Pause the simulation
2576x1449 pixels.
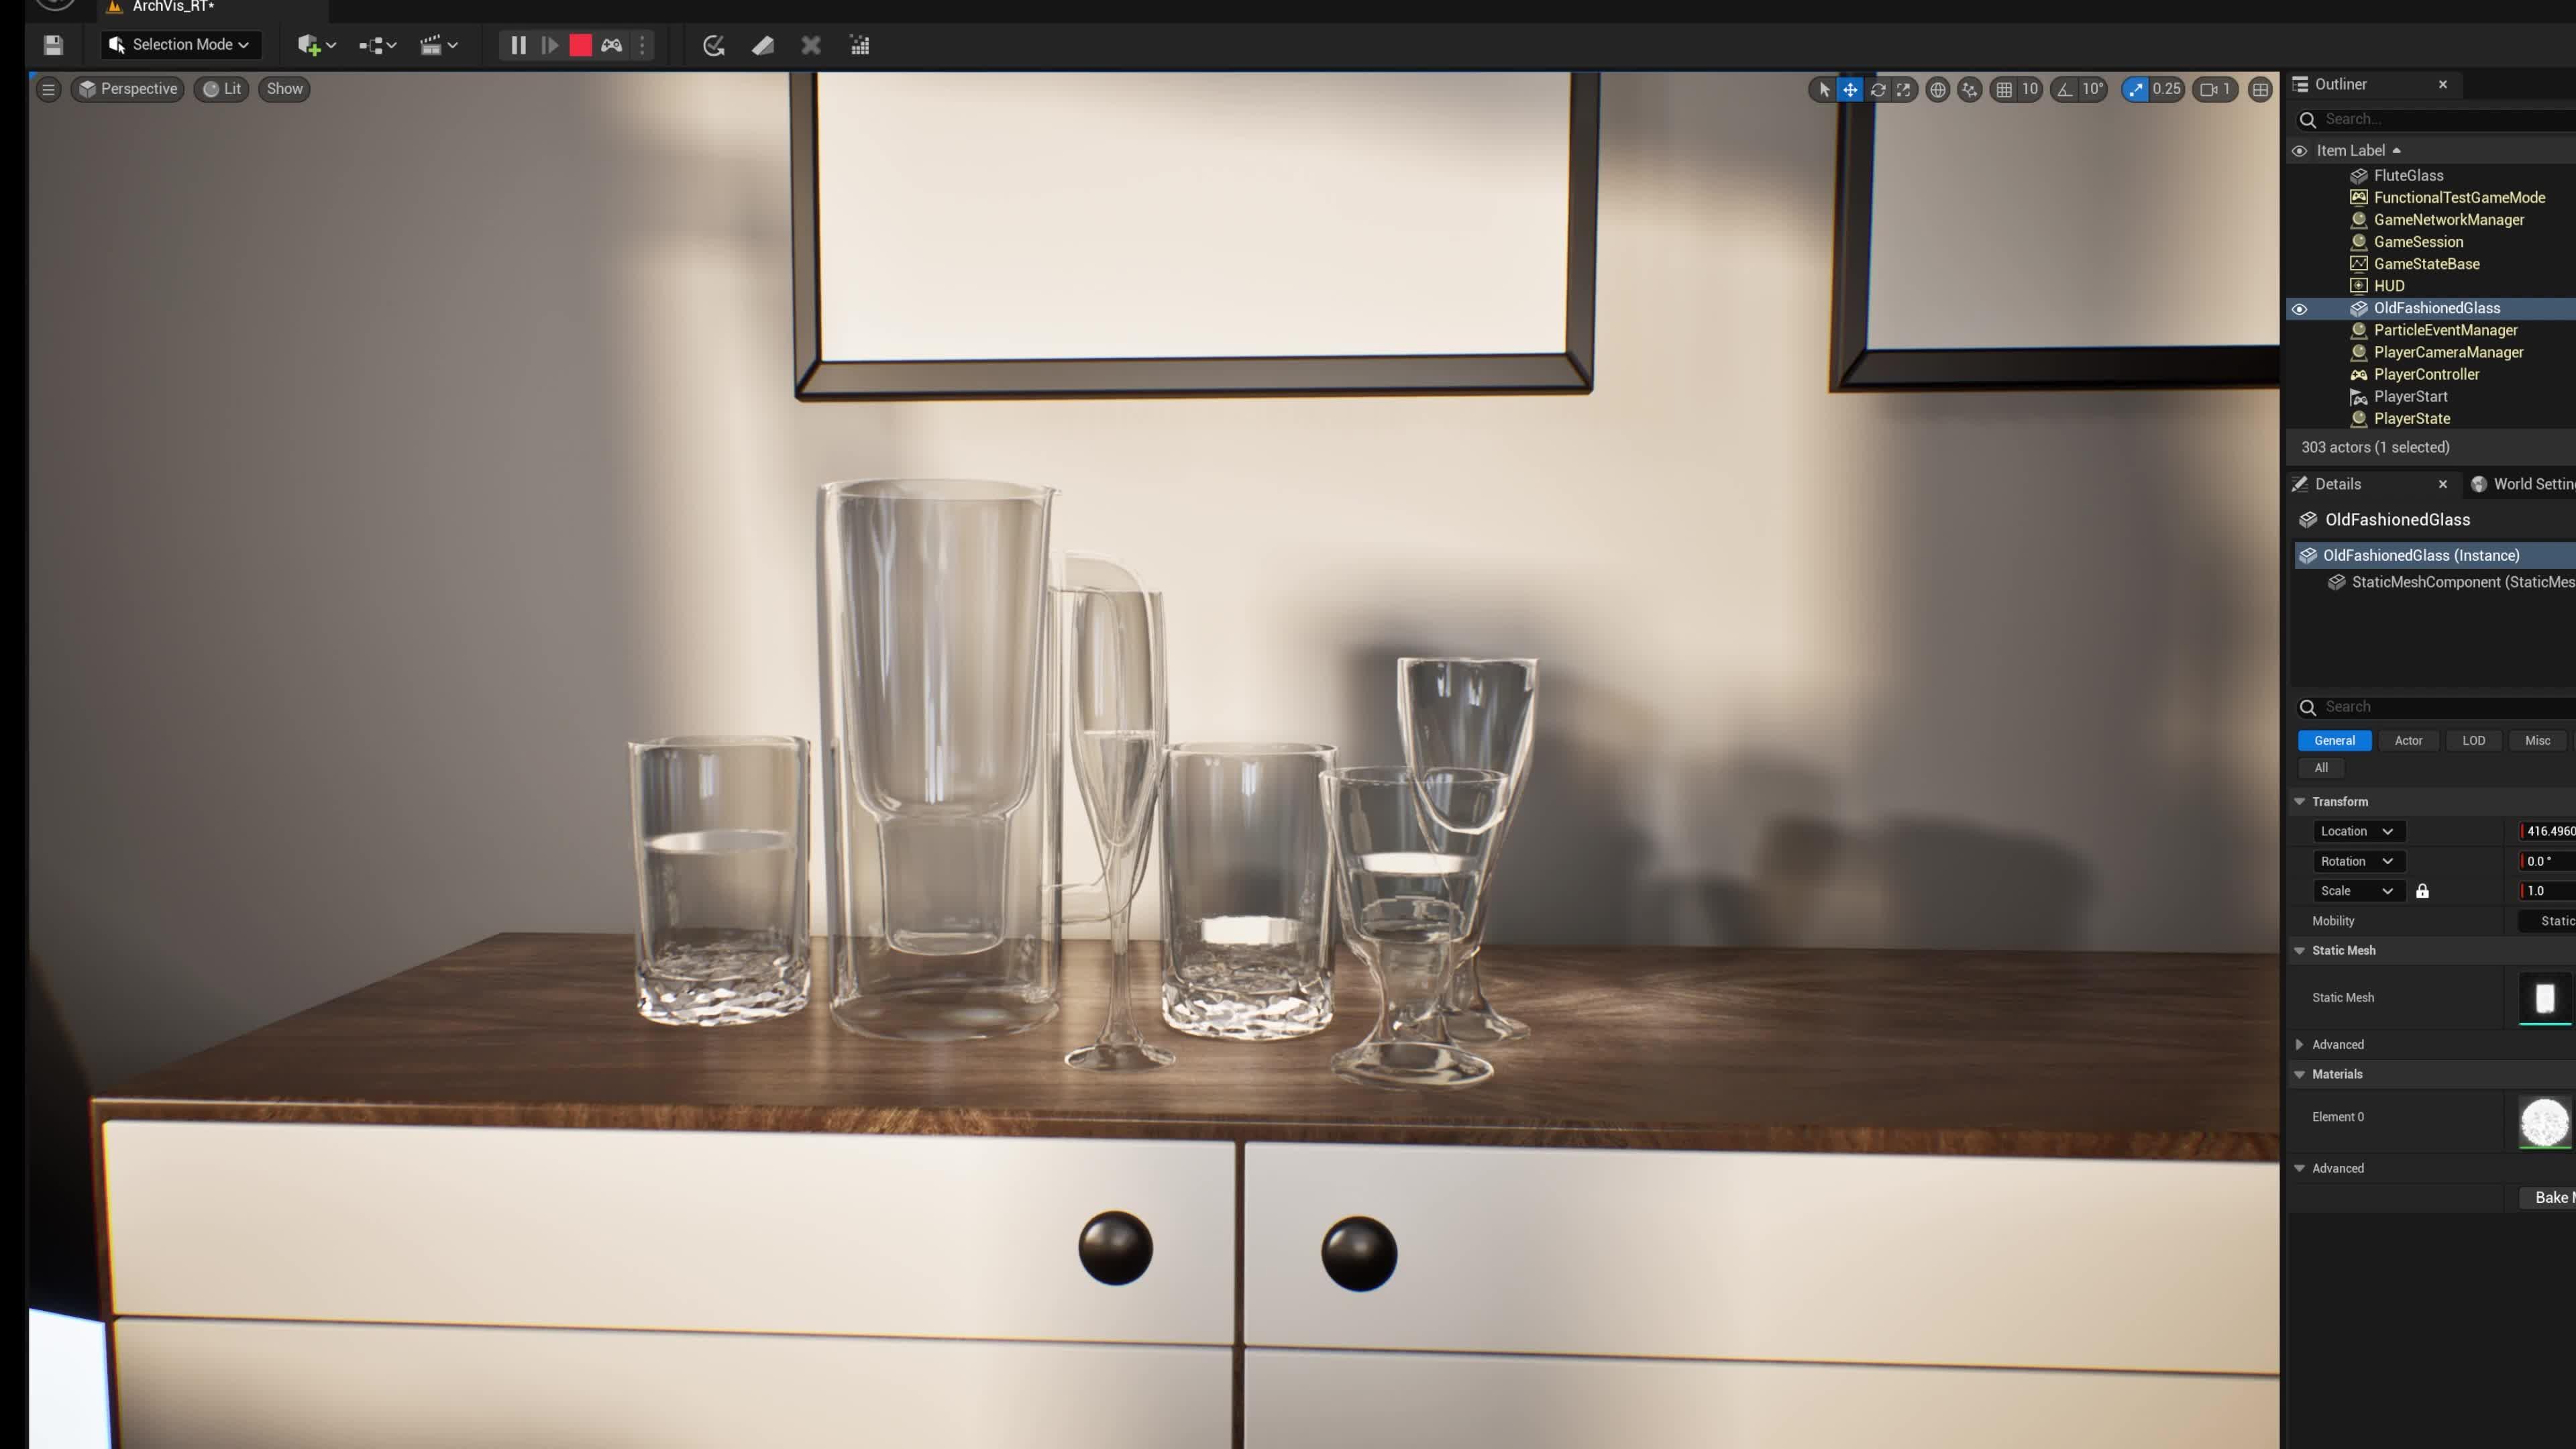518,45
